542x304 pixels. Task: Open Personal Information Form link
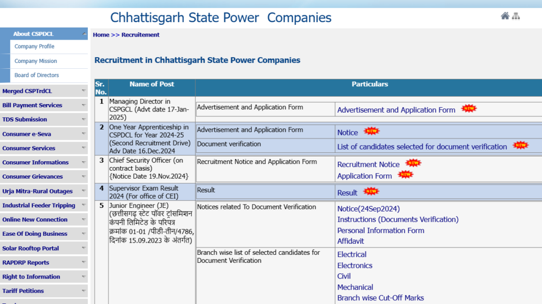coord(381,231)
